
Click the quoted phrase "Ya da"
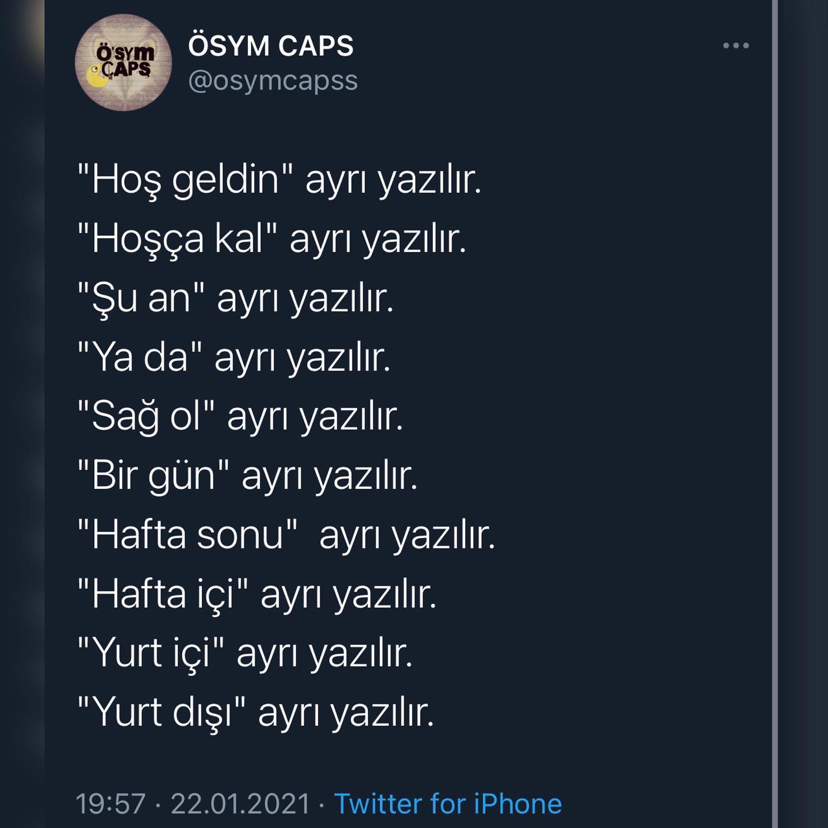(140, 357)
